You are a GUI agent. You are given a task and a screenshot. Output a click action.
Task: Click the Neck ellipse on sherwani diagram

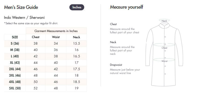164,20
